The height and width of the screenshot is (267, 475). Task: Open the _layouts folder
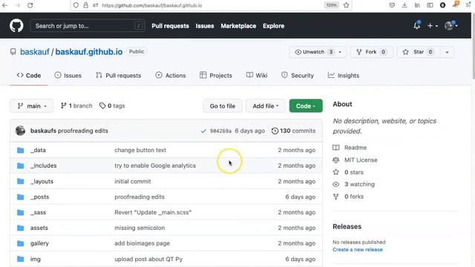[42, 181]
